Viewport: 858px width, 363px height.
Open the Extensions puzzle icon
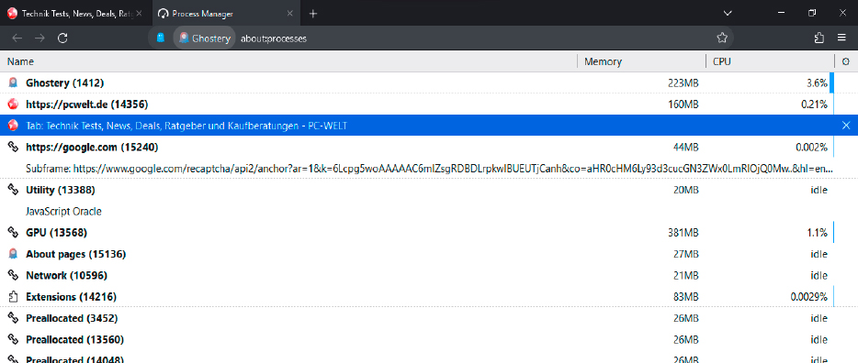point(819,38)
